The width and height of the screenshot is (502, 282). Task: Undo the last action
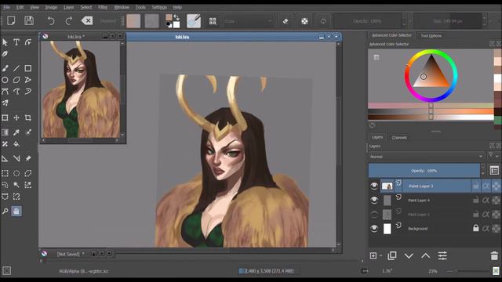pos(51,21)
